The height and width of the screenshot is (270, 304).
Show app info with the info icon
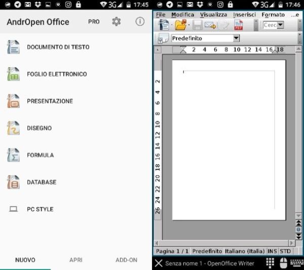pyautogui.click(x=140, y=22)
